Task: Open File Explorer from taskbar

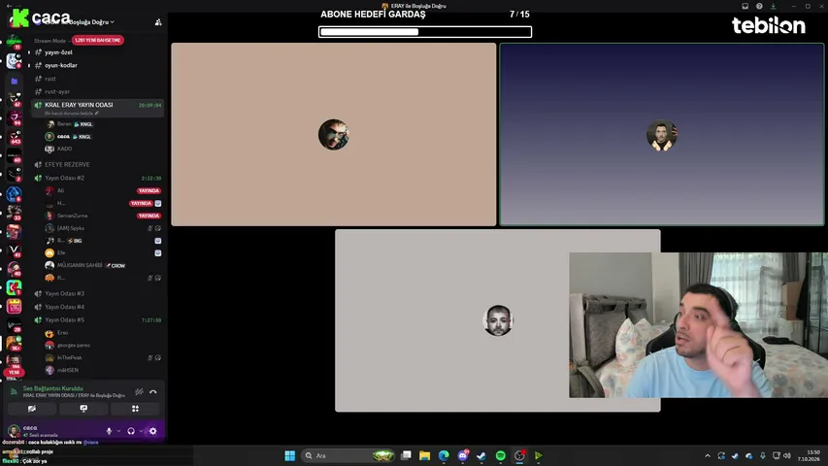Action: [424, 455]
